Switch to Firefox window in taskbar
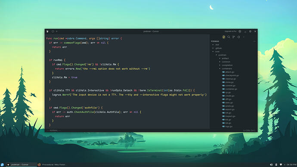Screen dimensions: 297x167 coord(52,165)
